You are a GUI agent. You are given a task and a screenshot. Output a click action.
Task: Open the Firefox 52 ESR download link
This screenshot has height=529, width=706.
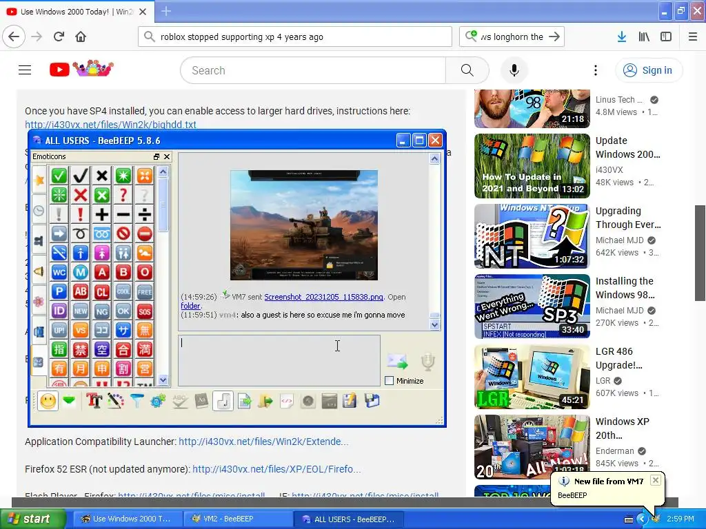coord(276,469)
